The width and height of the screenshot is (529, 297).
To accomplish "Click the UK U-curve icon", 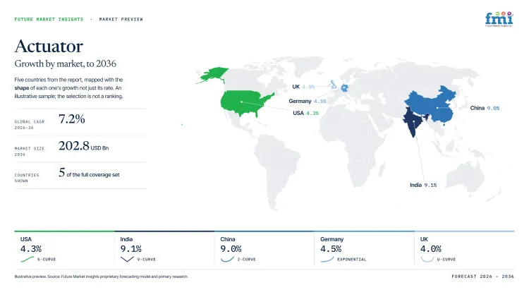I will tap(427, 259).
